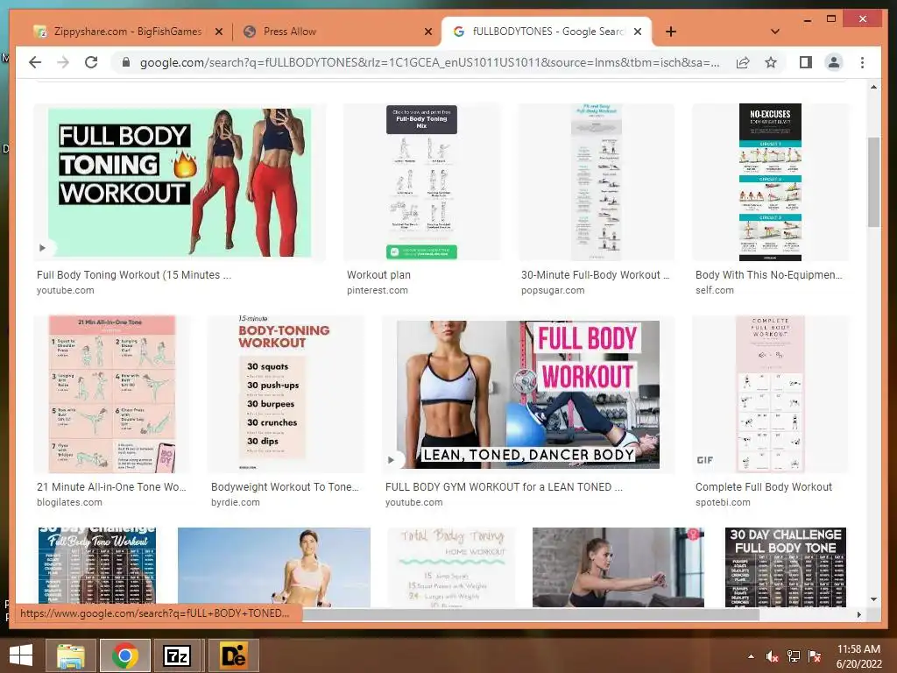Screen dimensions: 897x673
Task: View site info via the padlock icon
Action: click(126, 62)
